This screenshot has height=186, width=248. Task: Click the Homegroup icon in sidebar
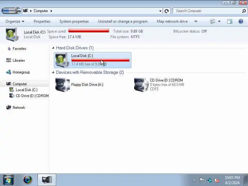[x=9, y=72]
